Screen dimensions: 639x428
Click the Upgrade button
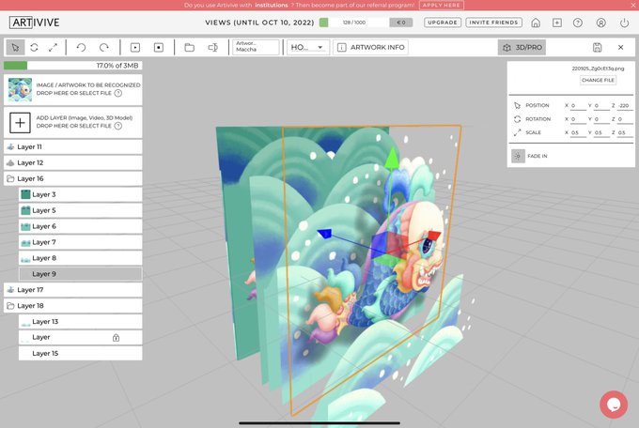443,23
